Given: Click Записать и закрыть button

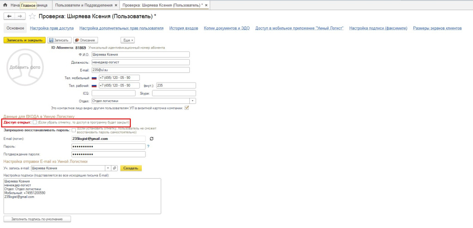Looking at the screenshot, I should tap(25, 40).
